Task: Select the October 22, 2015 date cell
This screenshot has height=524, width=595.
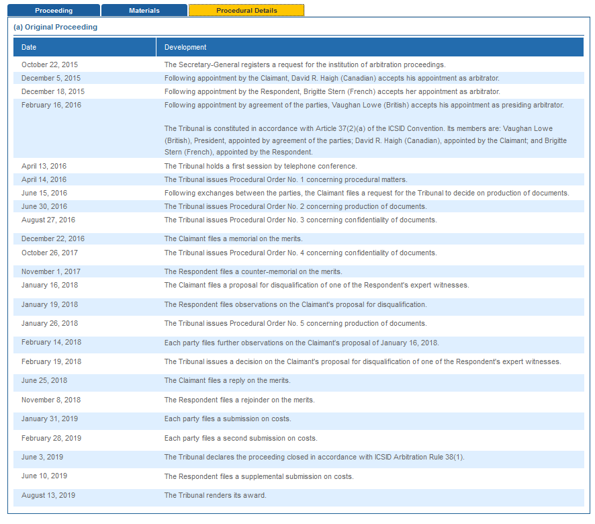Action: click(50, 64)
